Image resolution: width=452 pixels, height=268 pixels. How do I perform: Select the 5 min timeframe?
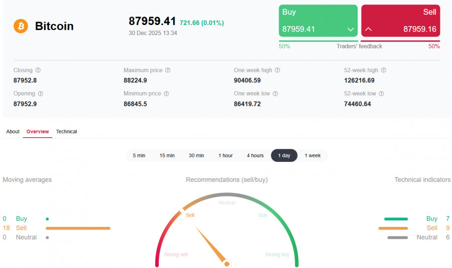point(139,156)
